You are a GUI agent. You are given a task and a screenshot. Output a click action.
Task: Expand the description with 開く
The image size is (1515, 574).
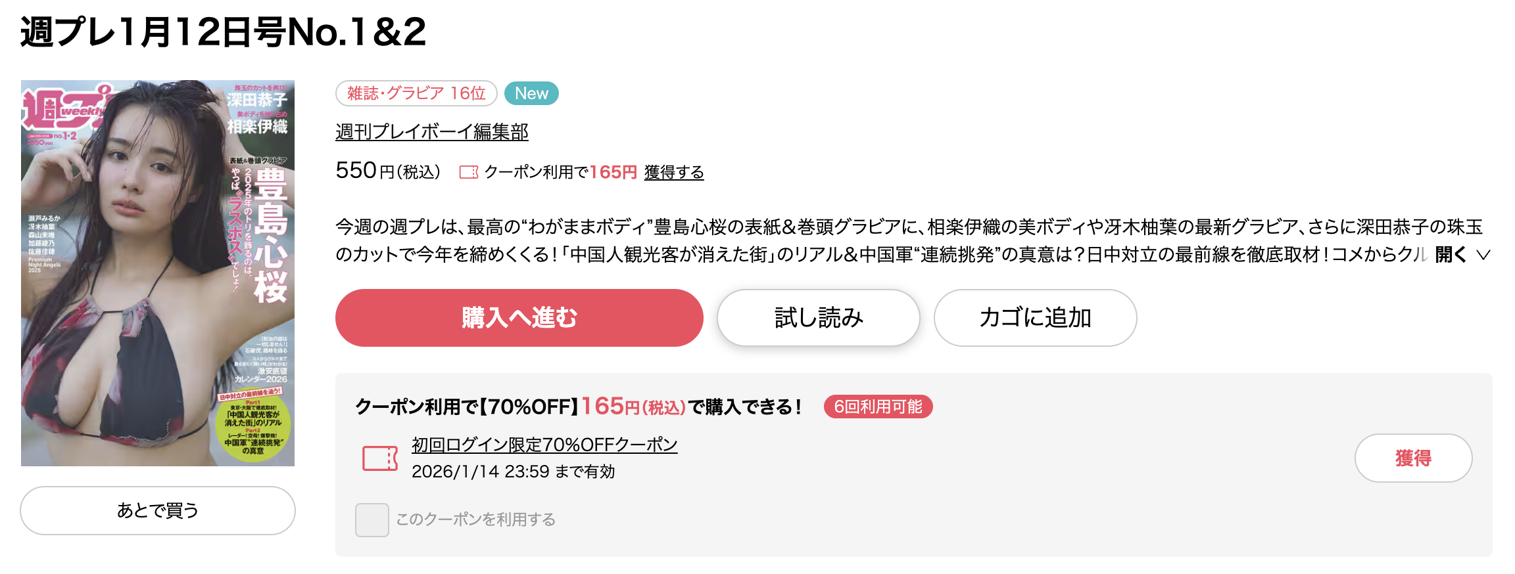(x=1451, y=255)
